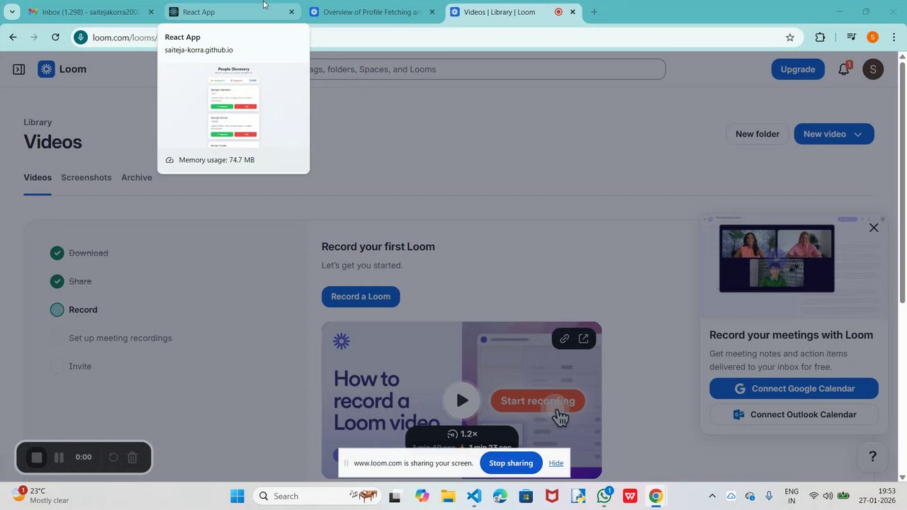The width and height of the screenshot is (907, 510).
Task: Switch to Overview of Profile Fetching tab
Action: (373, 12)
